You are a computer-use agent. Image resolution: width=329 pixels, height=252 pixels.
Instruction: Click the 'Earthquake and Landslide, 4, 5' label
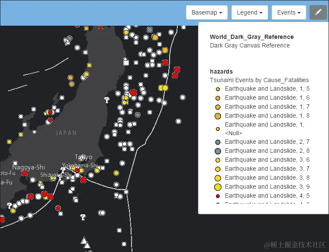(x=267, y=196)
